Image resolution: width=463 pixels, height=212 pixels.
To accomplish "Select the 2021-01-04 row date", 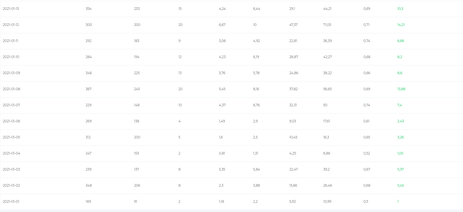I will (11, 153).
